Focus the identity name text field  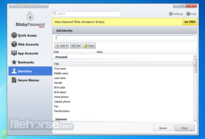(x=125, y=38)
